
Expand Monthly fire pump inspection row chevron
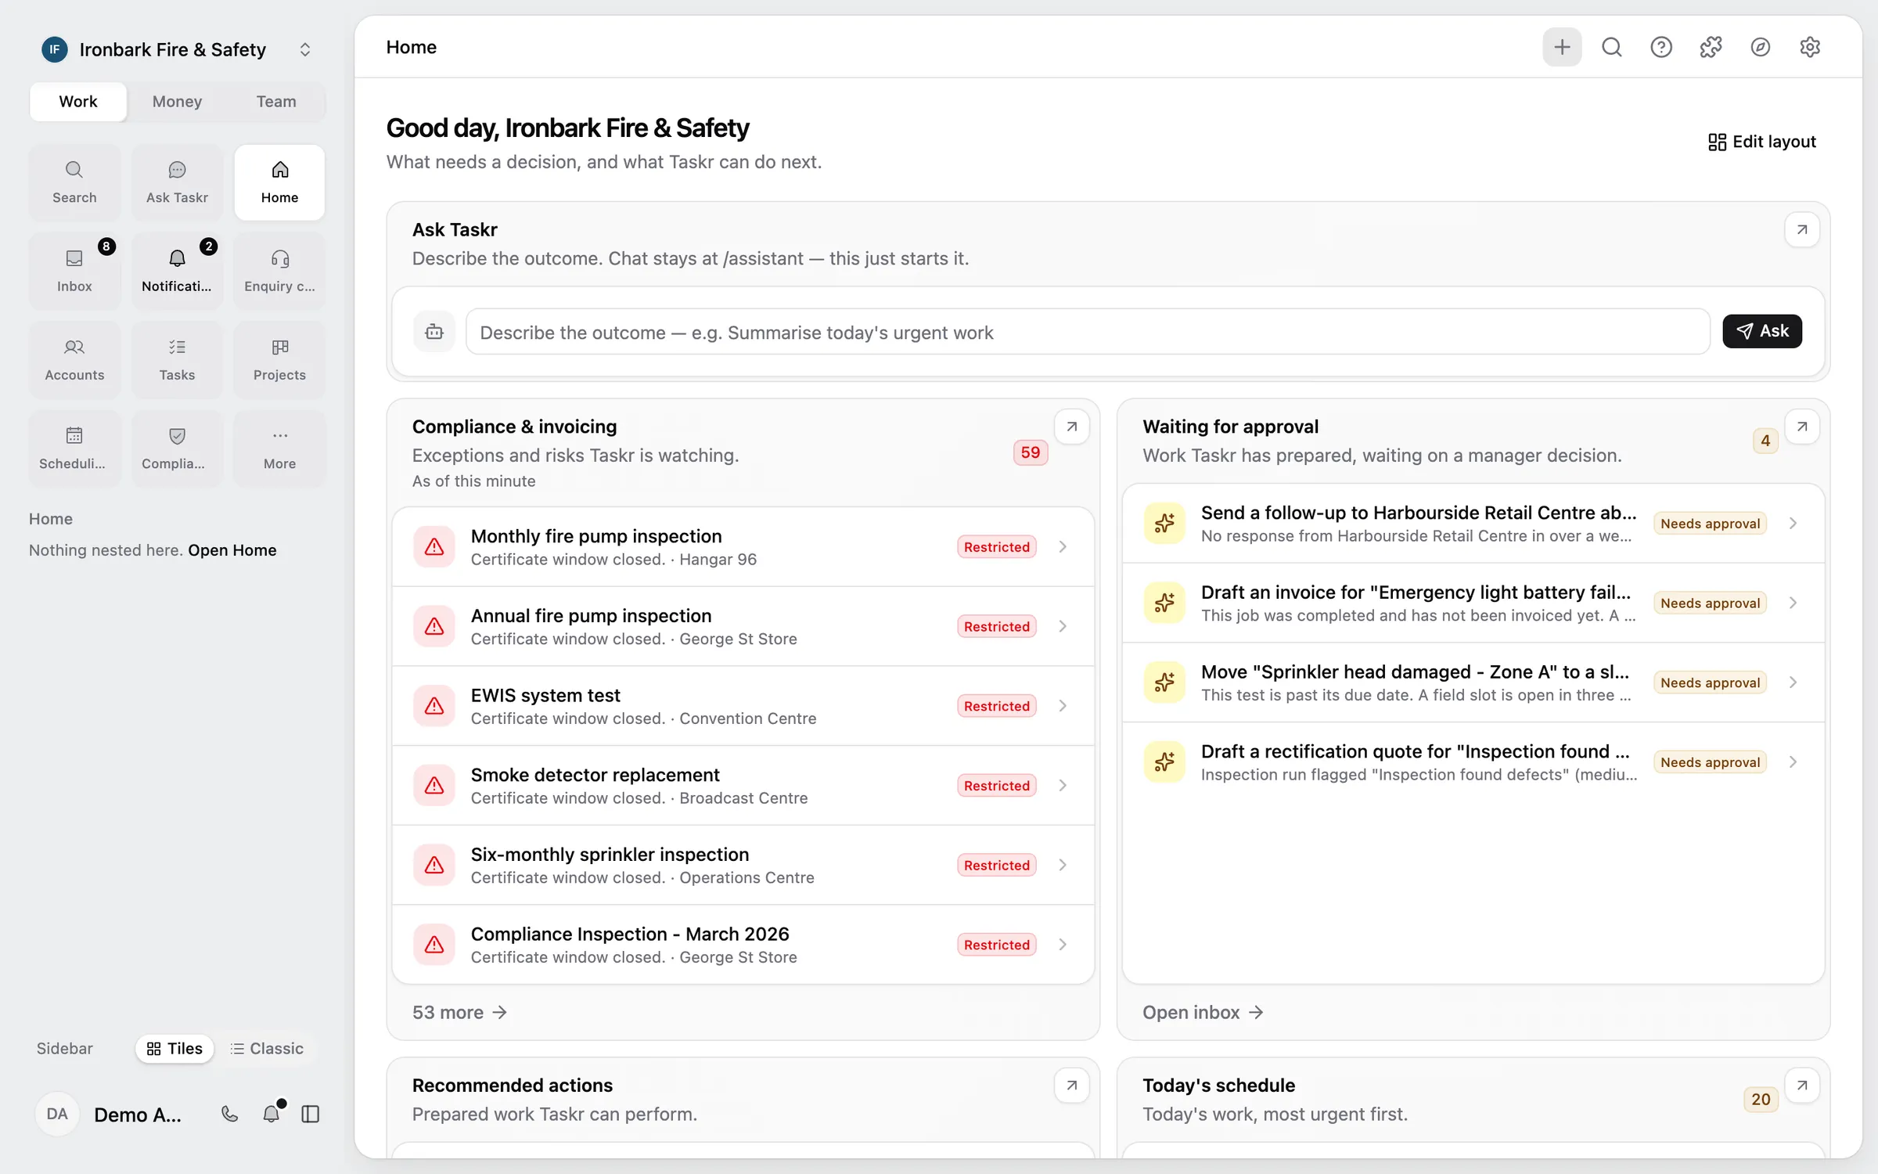1063,546
